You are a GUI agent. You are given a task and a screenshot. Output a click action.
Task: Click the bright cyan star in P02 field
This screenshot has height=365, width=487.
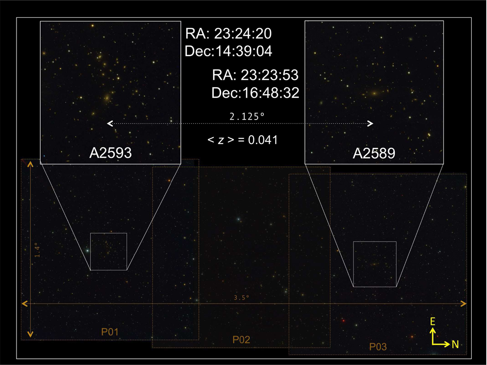239,219
